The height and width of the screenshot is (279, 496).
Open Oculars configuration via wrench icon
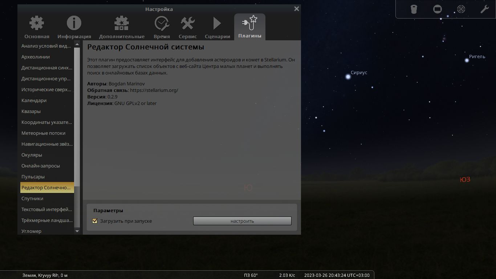(484, 9)
